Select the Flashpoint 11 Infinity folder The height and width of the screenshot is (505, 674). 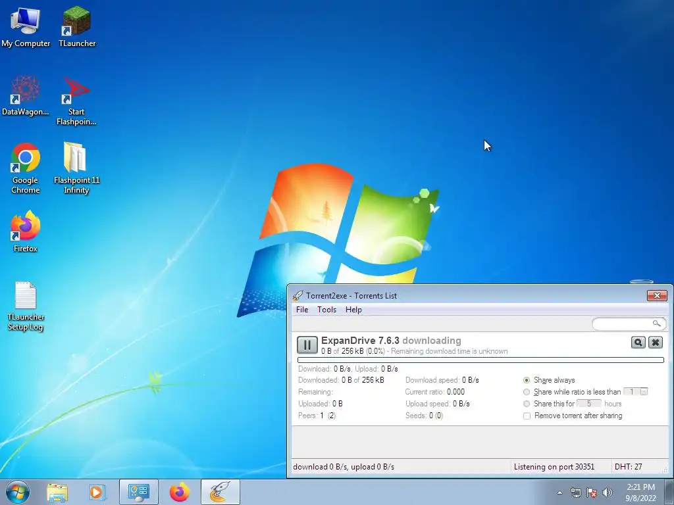76,168
